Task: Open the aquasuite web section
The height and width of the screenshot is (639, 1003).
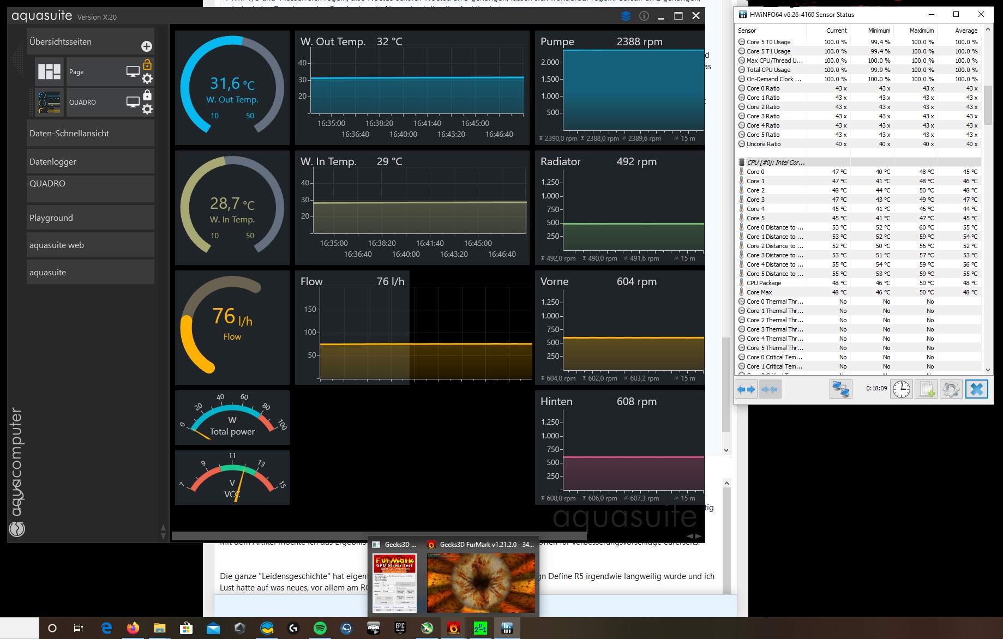Action: 91,245
